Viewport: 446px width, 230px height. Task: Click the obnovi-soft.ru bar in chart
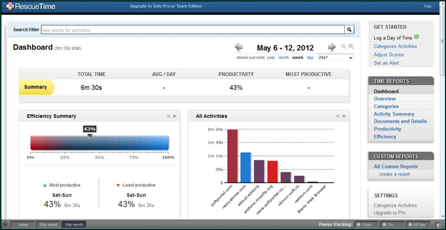[x=299, y=179]
